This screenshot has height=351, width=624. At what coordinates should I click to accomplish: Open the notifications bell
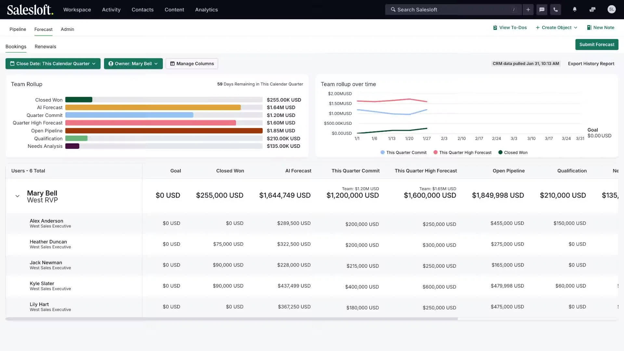(575, 10)
